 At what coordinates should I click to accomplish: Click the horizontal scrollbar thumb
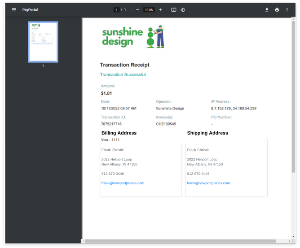pos(181,241)
